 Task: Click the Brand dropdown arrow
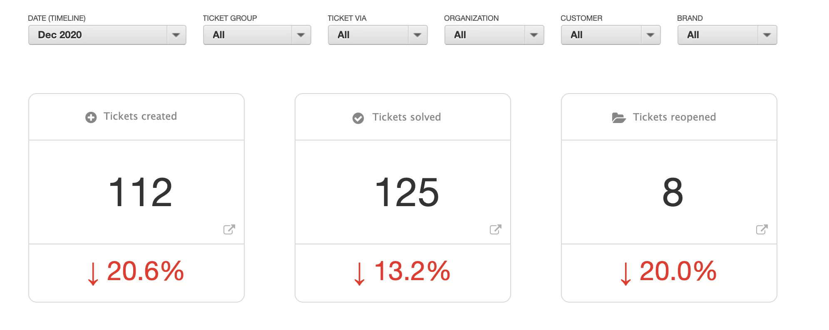pos(767,35)
